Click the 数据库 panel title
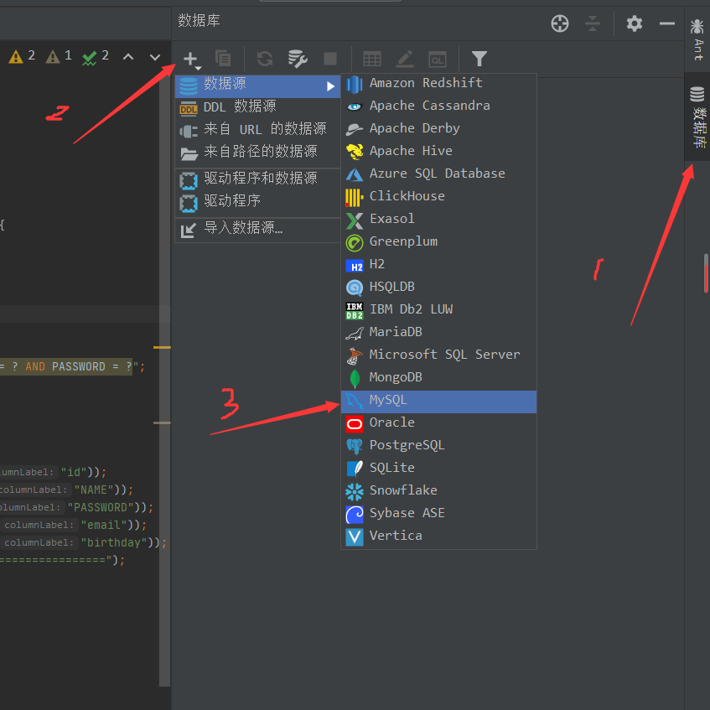This screenshot has height=710, width=710. pyautogui.click(x=199, y=21)
